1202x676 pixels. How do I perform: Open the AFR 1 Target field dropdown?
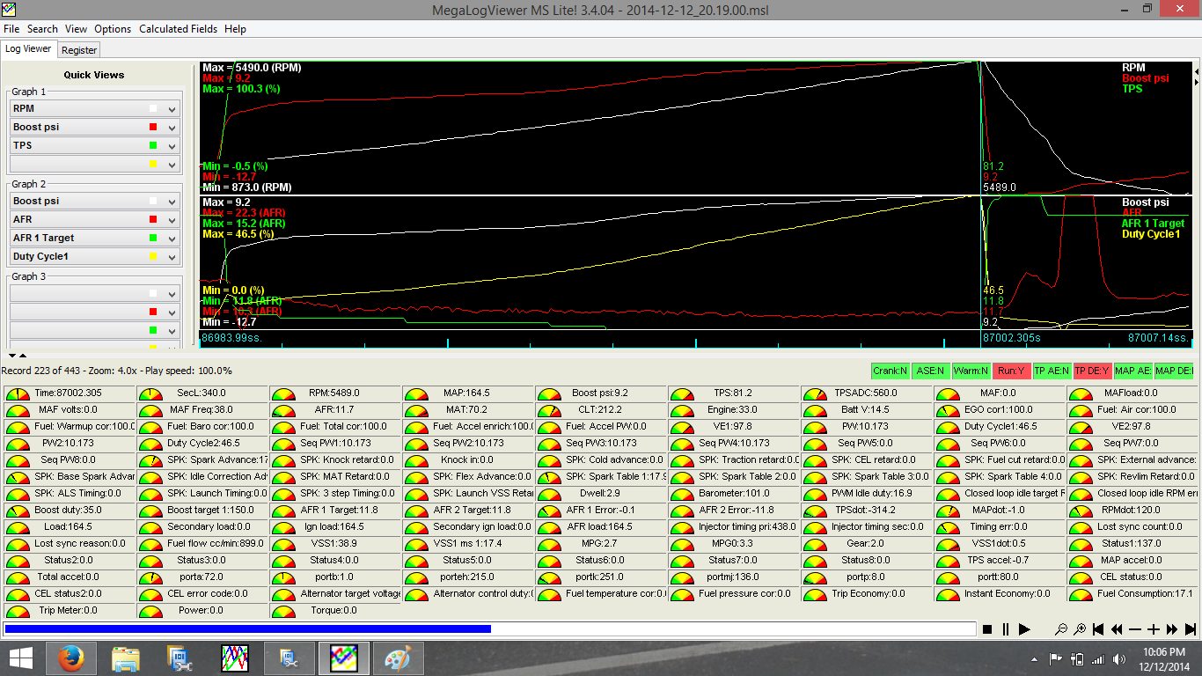click(172, 239)
